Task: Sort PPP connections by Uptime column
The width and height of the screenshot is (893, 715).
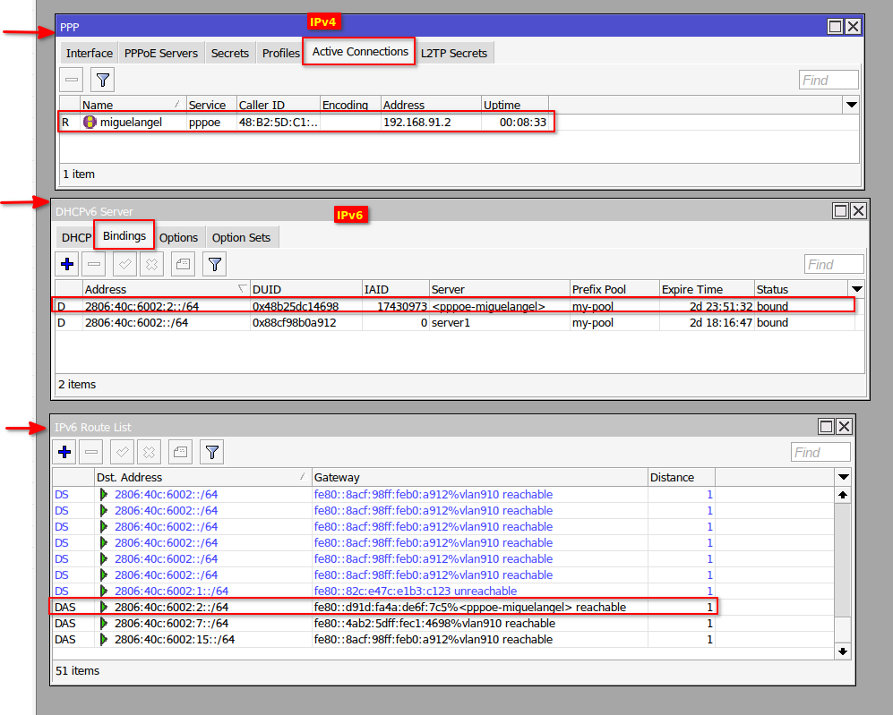Action: click(x=514, y=105)
